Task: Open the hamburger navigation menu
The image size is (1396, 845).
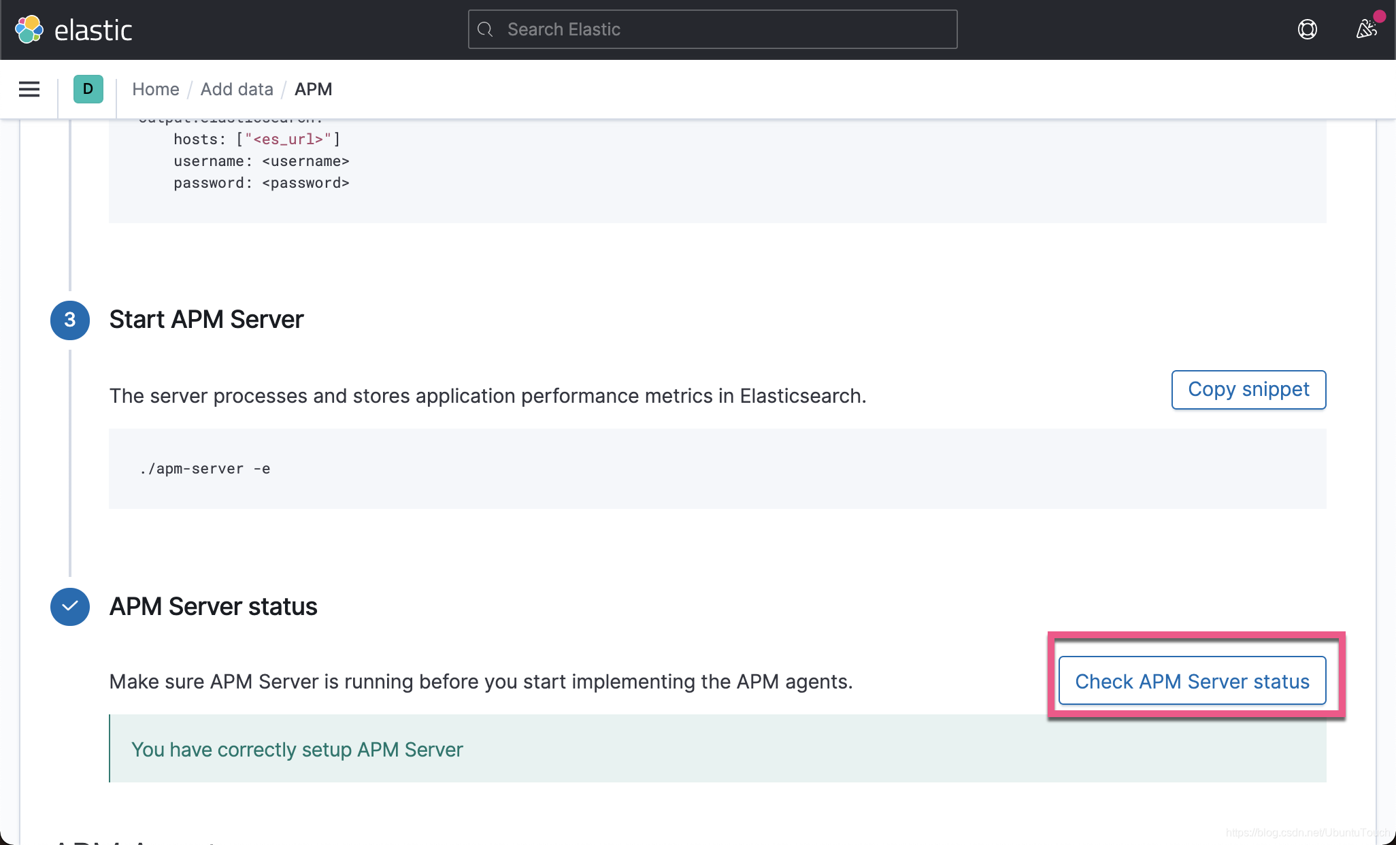Action: (29, 89)
